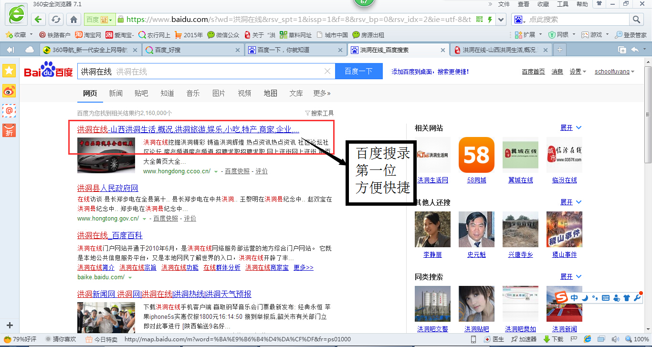
Task: Open the Weibo sidebar icon
Action: (x=9, y=91)
